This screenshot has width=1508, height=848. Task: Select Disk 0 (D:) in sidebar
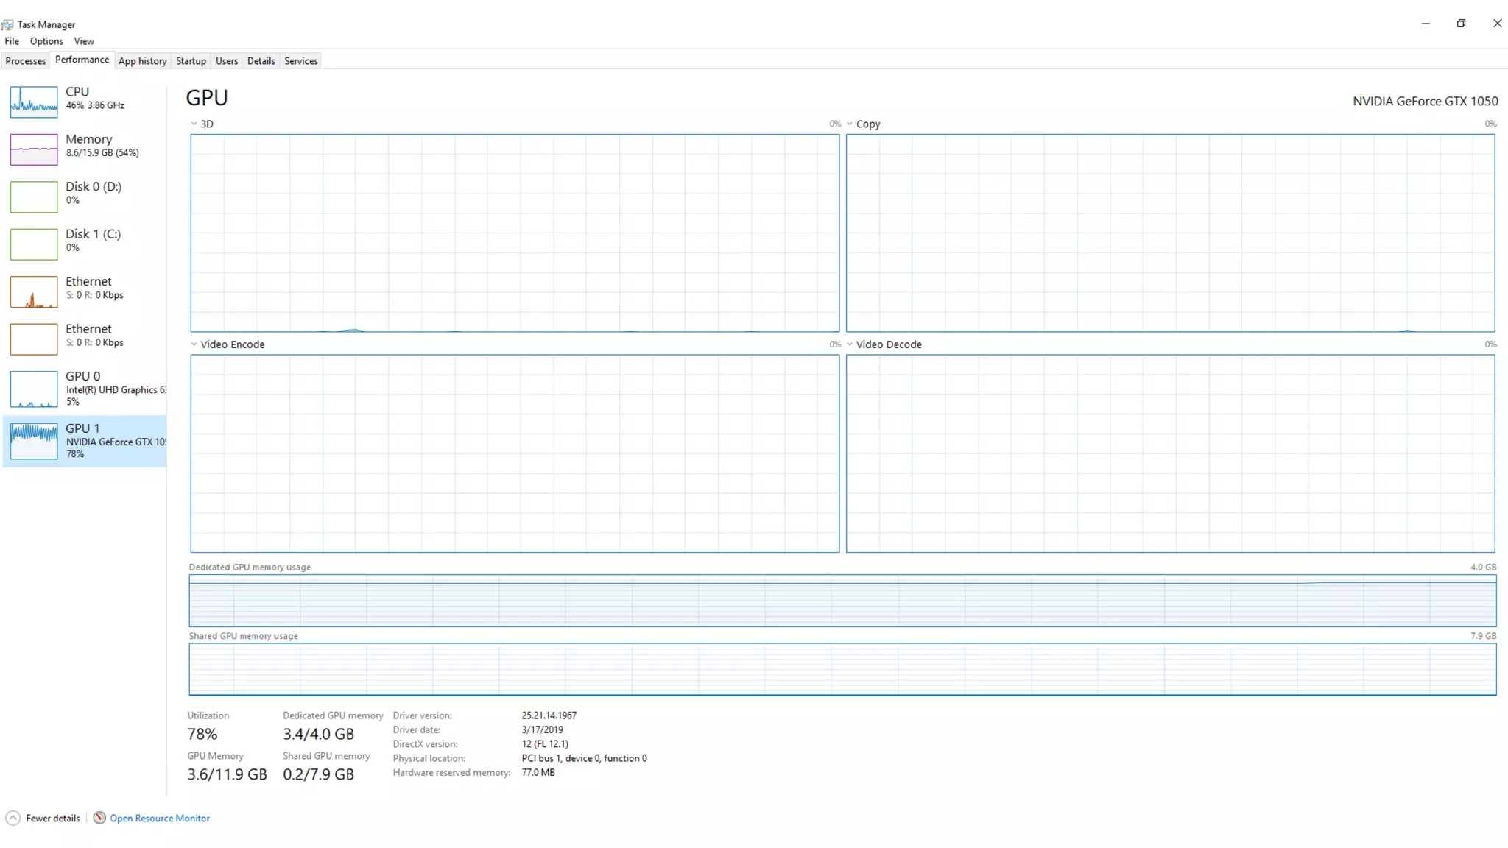93,187
